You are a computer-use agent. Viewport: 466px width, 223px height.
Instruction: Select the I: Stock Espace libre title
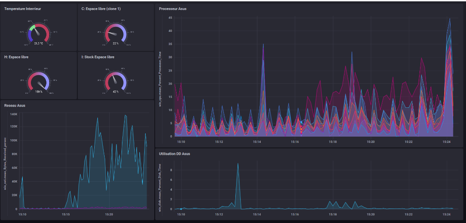pyautogui.click(x=98, y=57)
